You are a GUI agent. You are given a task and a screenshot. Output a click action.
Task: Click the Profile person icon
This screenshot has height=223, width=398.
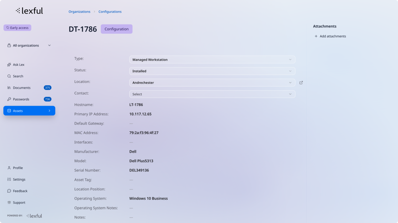tap(9, 168)
